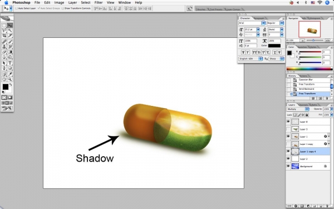Select the Blur tool
334x209 pixels.
point(4,57)
